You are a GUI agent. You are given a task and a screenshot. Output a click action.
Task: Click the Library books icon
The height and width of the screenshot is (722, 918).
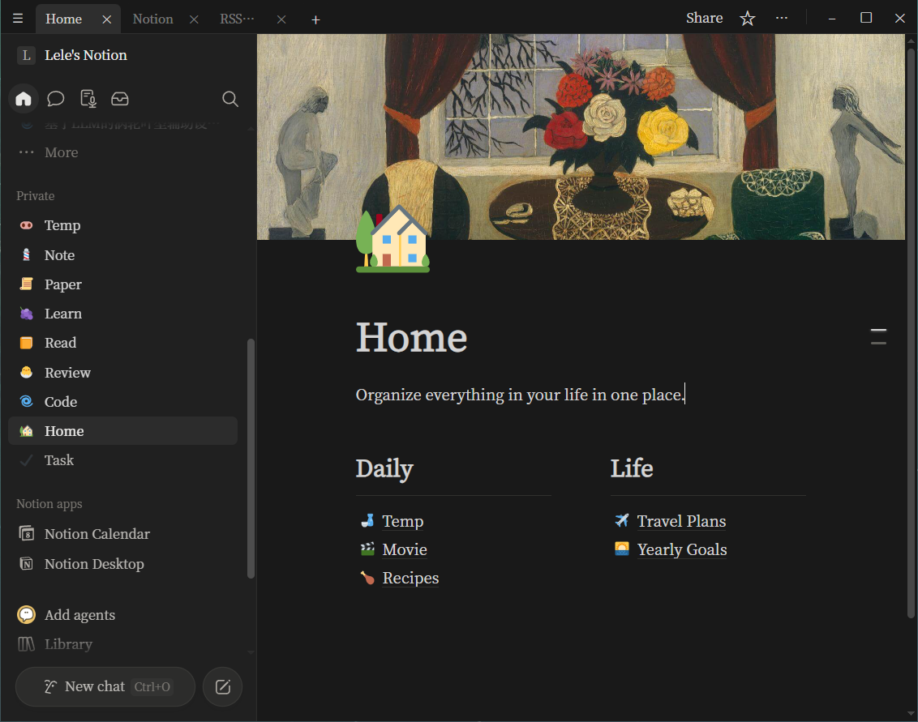click(26, 644)
